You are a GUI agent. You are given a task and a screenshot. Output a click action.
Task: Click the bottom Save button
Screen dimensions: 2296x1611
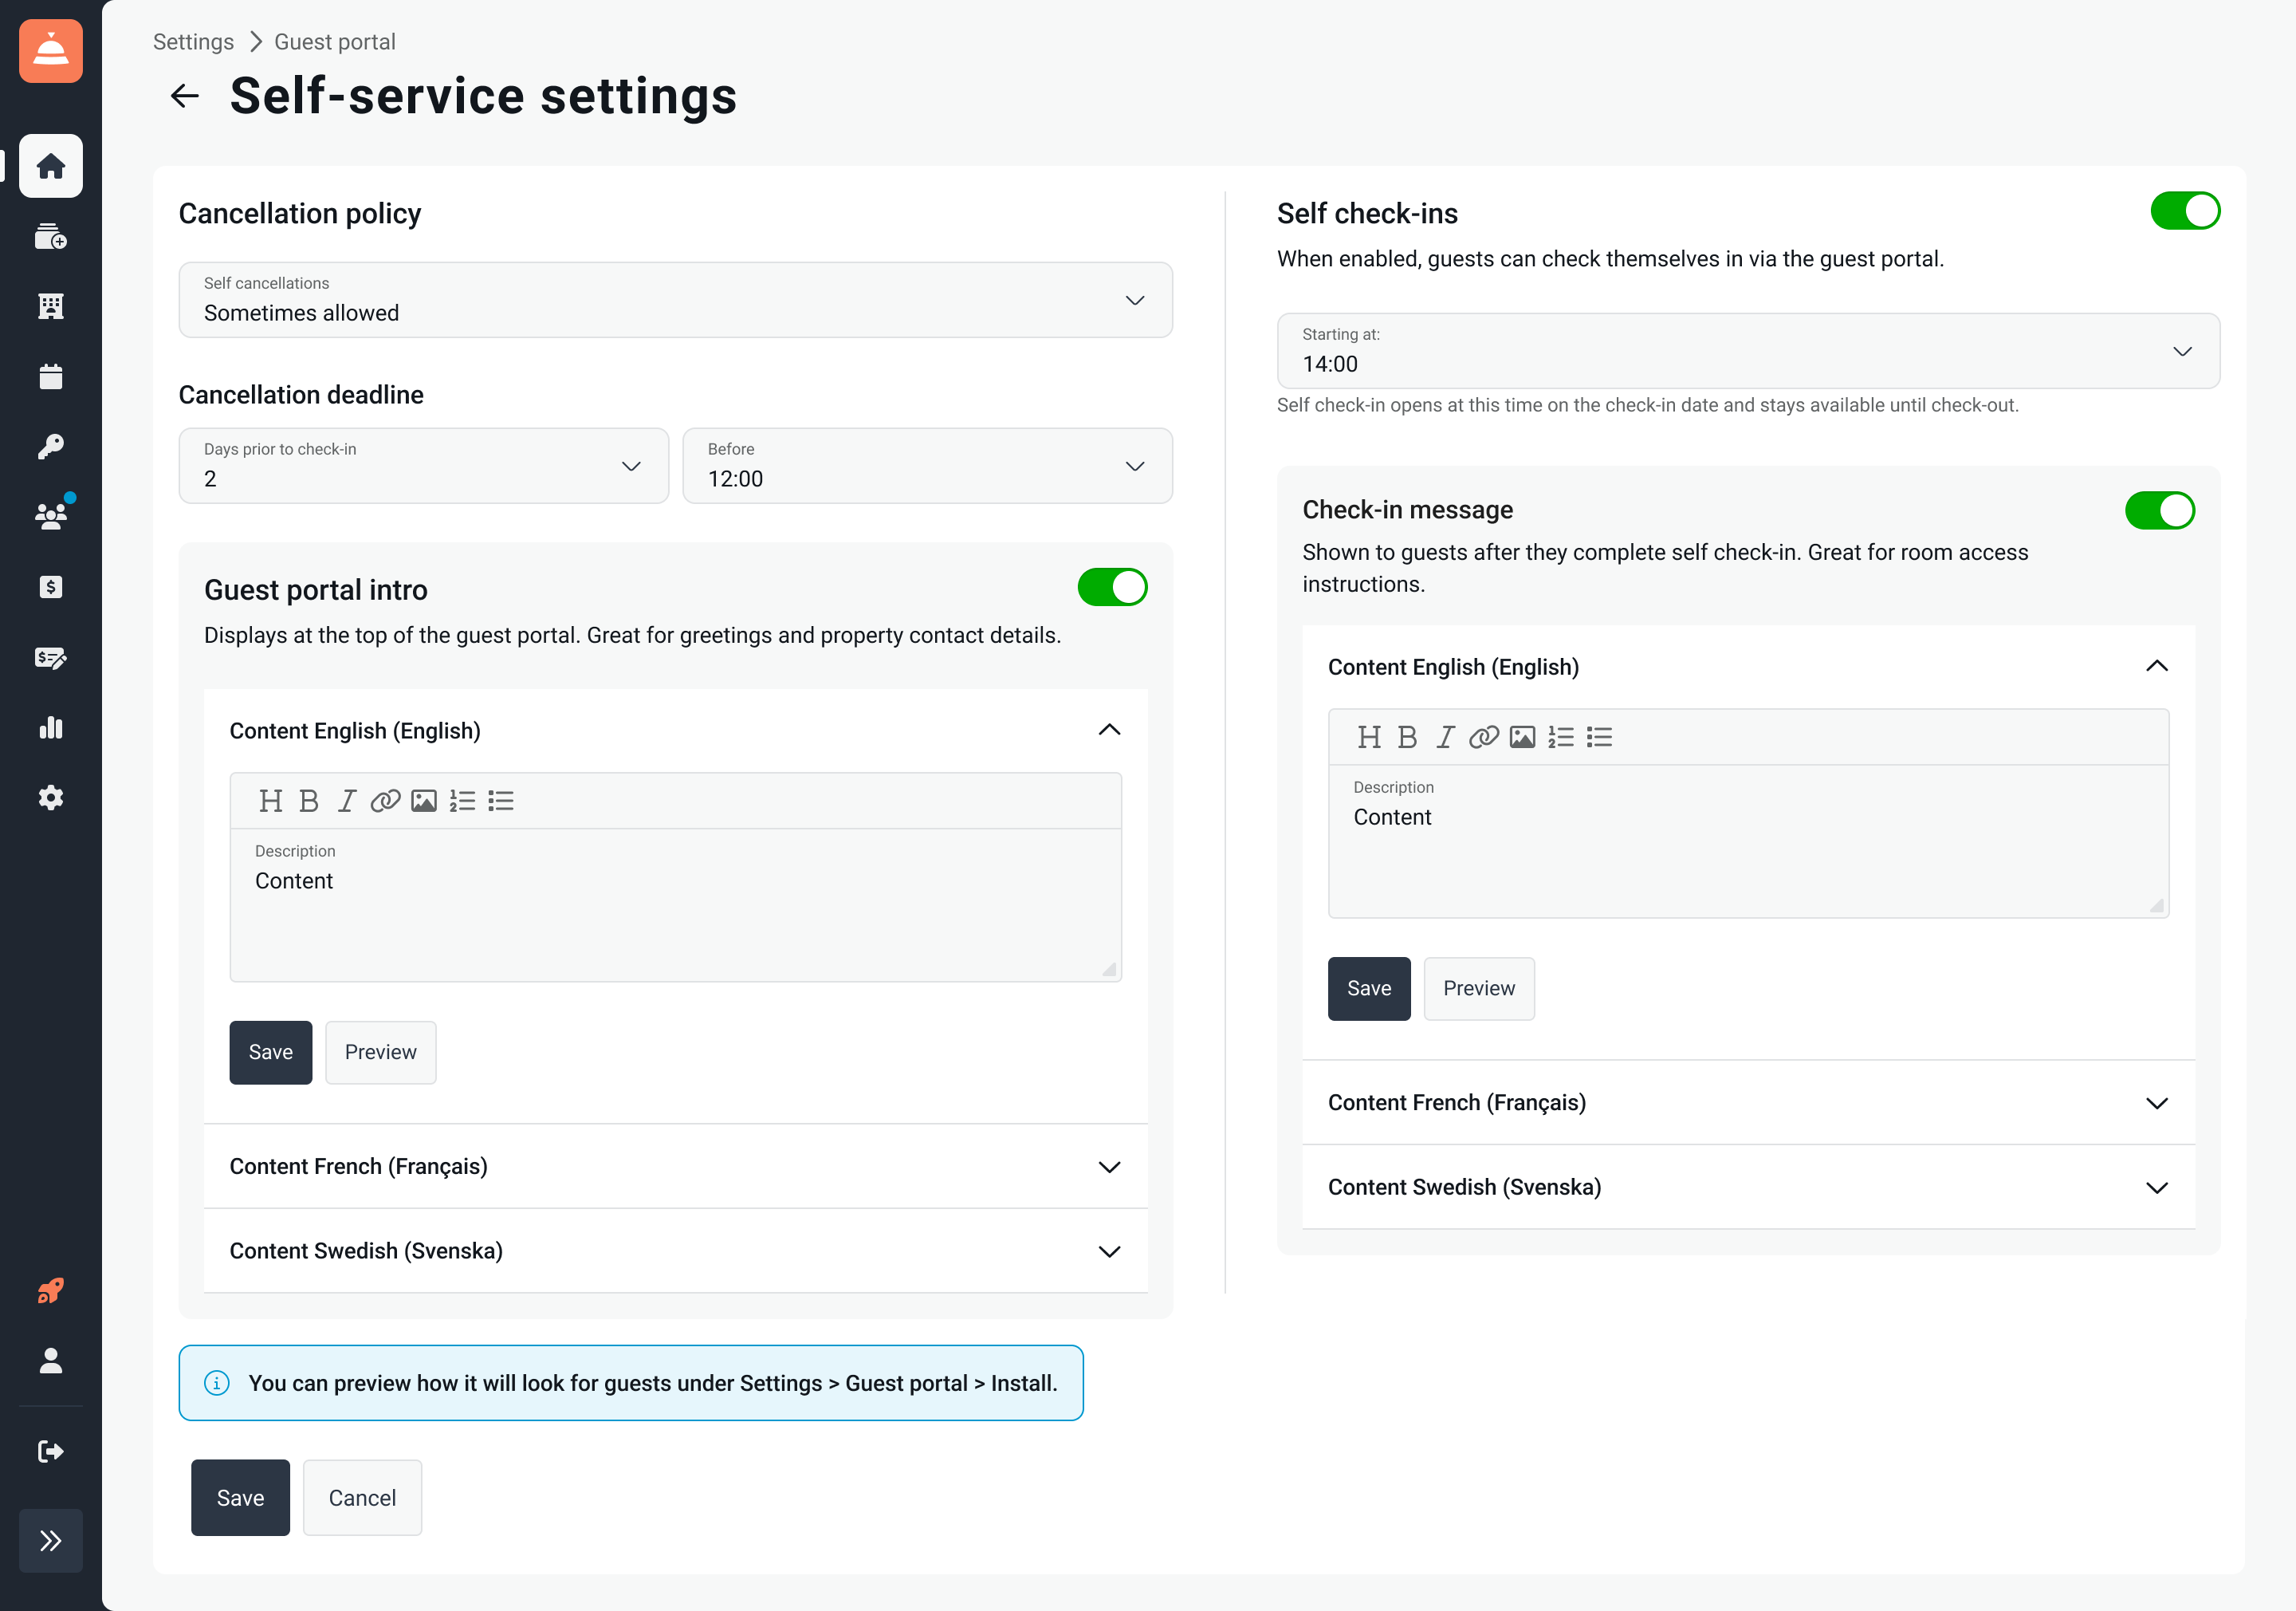click(x=241, y=1498)
